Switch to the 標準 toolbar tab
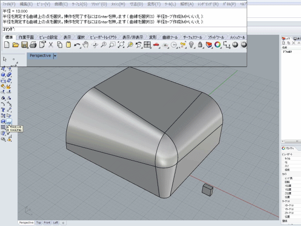 tap(9, 37)
